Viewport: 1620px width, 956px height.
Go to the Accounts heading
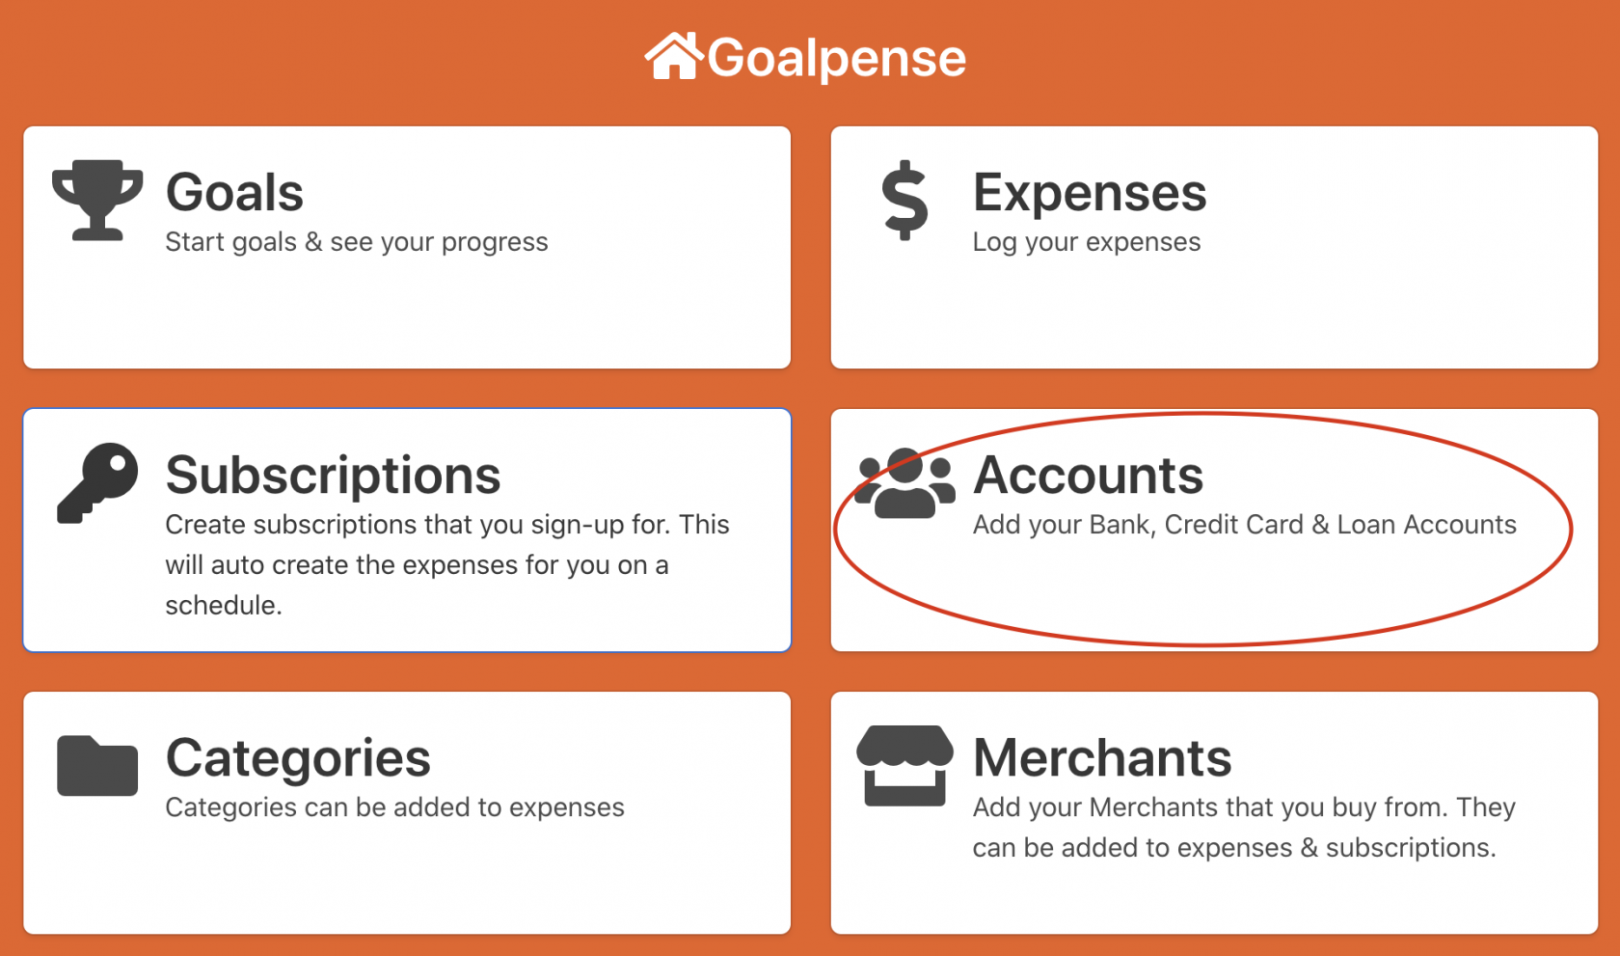point(1088,475)
